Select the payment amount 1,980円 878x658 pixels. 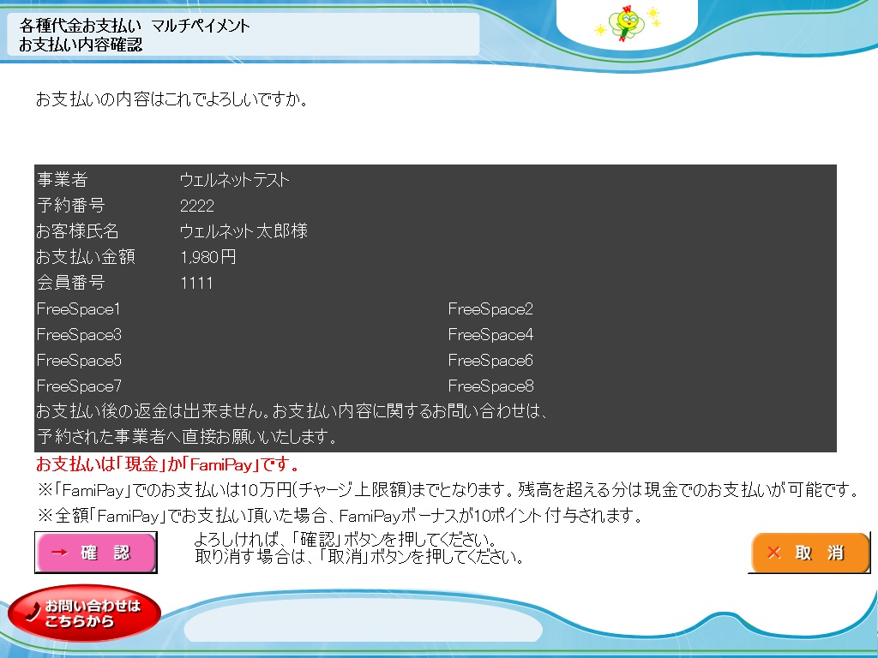tap(208, 257)
